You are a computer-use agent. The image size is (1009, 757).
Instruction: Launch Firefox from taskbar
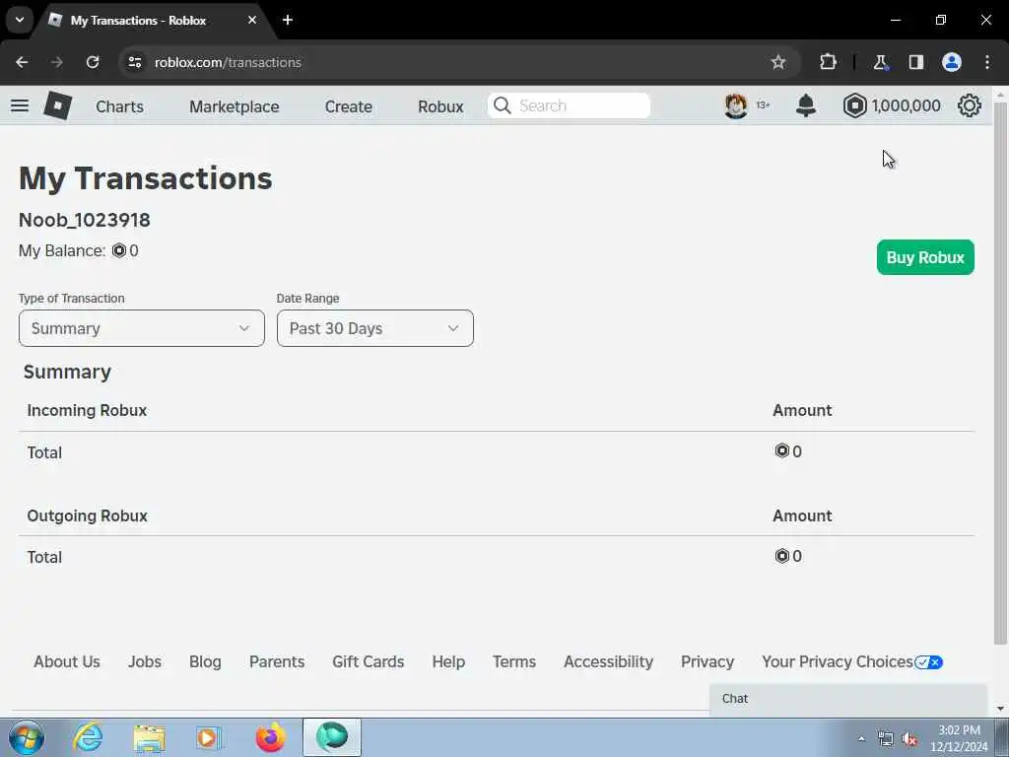coord(270,737)
